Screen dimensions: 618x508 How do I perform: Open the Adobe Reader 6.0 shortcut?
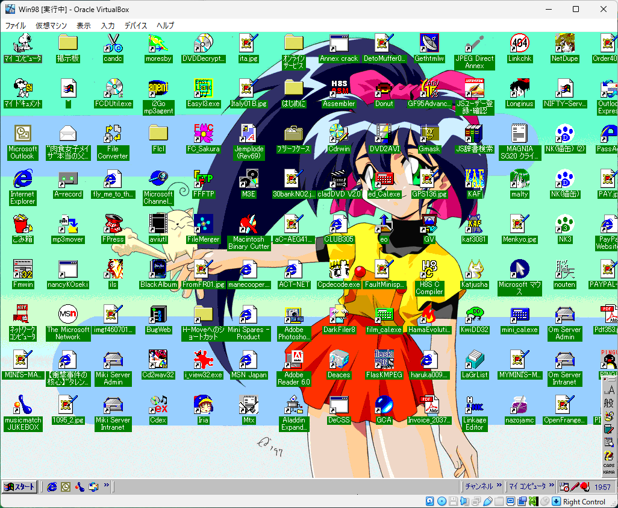click(293, 360)
